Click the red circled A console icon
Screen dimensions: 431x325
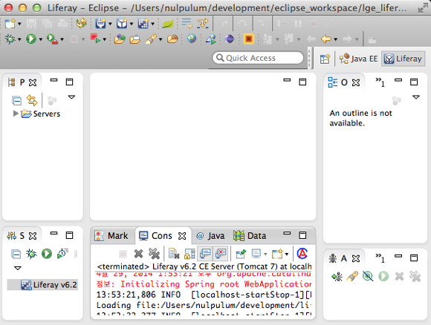pos(302,253)
